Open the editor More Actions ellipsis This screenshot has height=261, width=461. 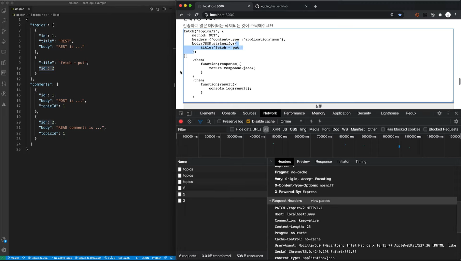pyautogui.click(x=171, y=9)
